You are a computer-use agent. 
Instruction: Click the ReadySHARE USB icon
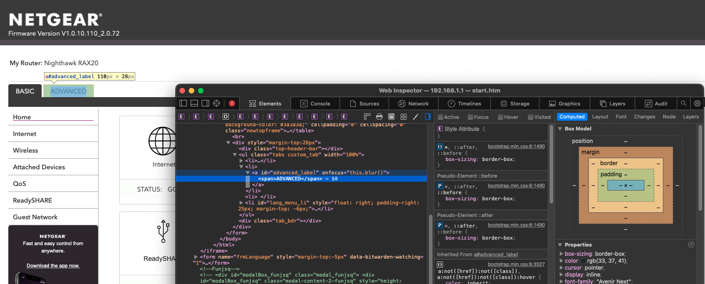[162, 231]
